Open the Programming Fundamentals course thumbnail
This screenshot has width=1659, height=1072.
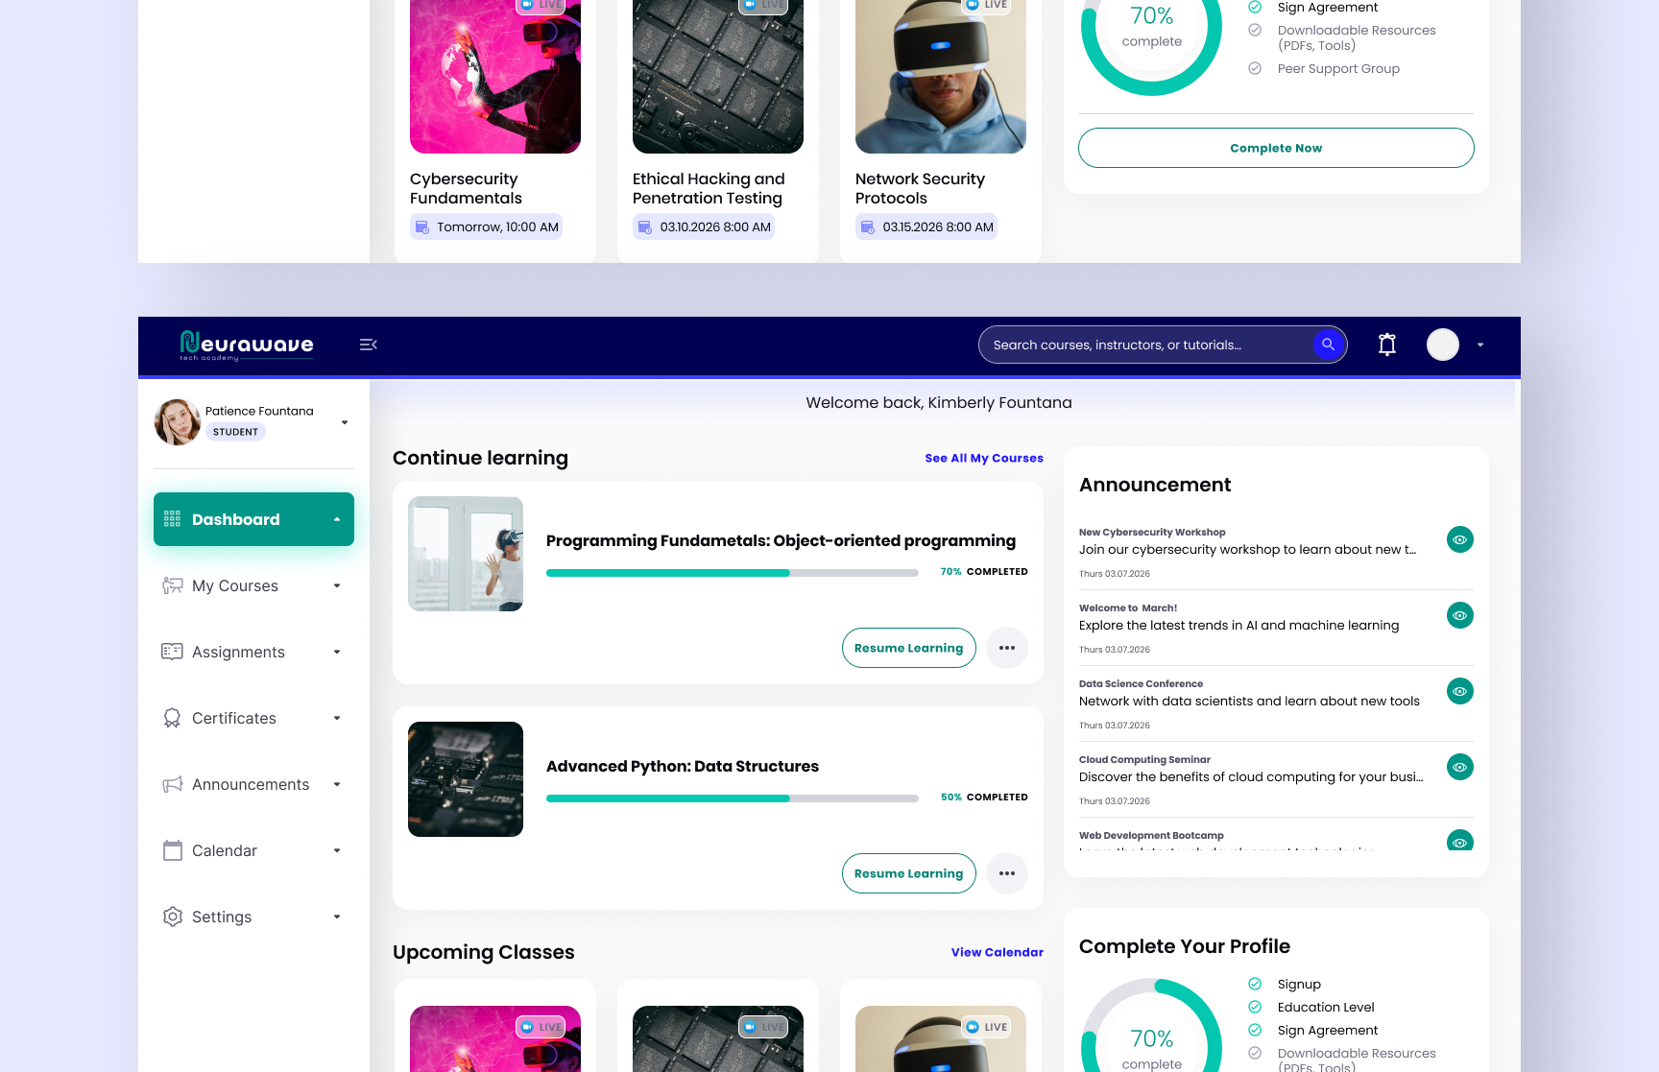tap(466, 554)
